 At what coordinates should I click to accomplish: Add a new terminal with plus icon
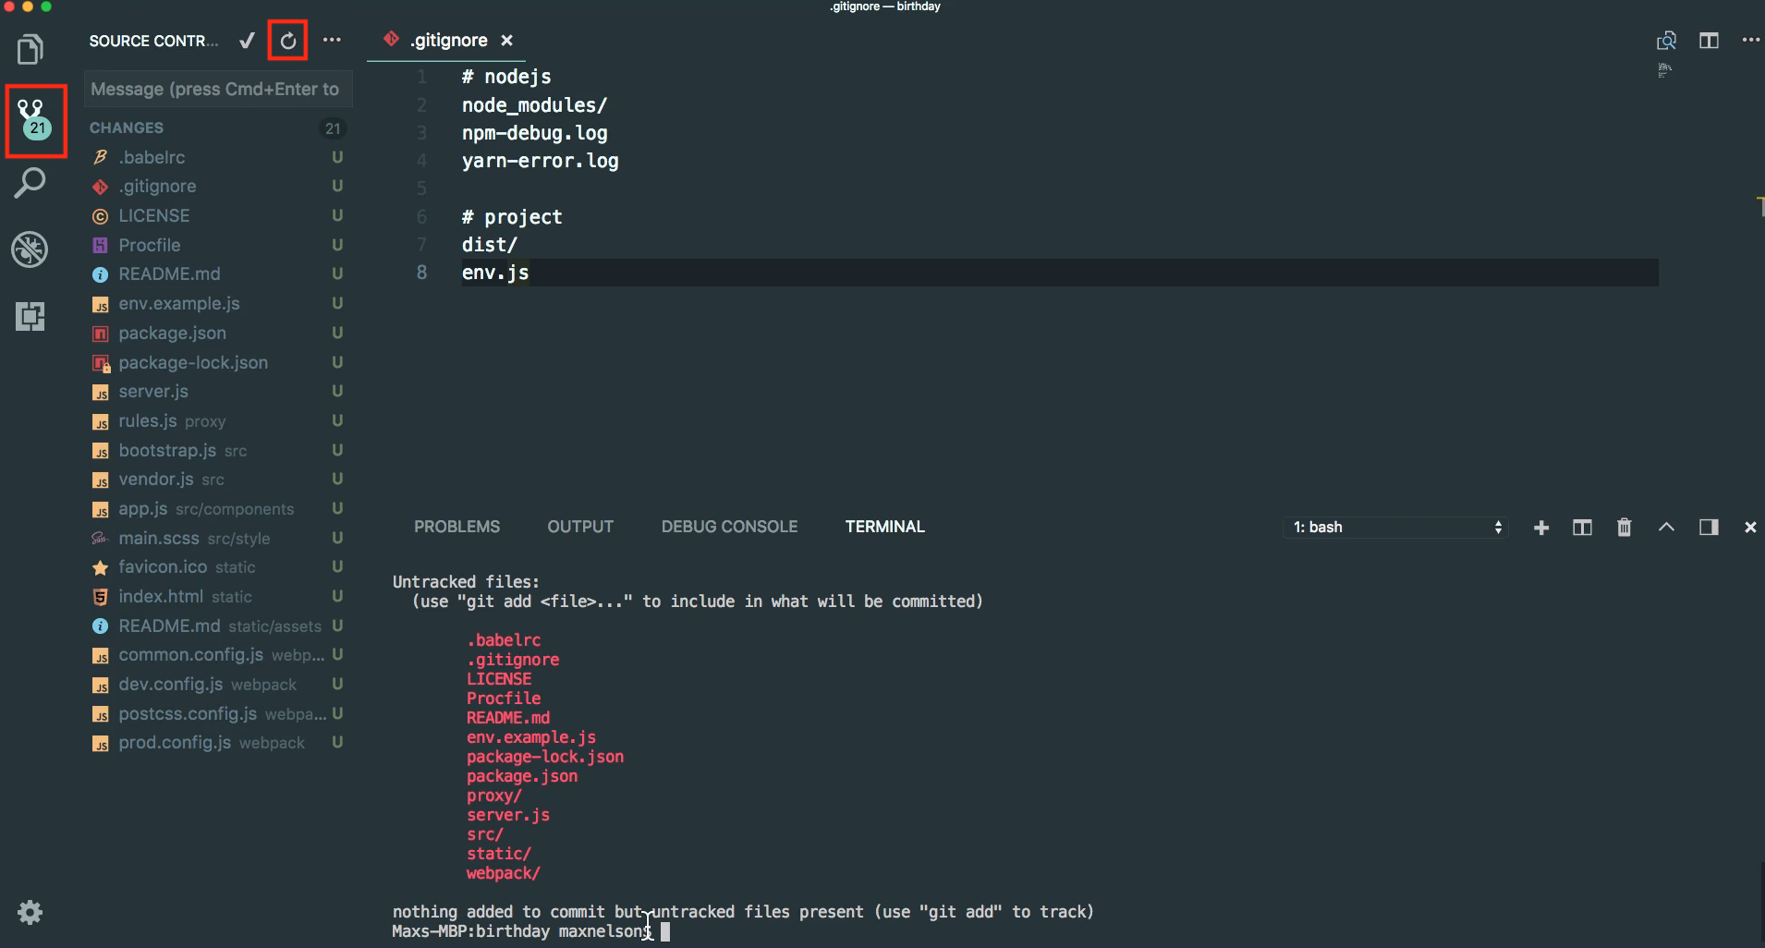1541,528
